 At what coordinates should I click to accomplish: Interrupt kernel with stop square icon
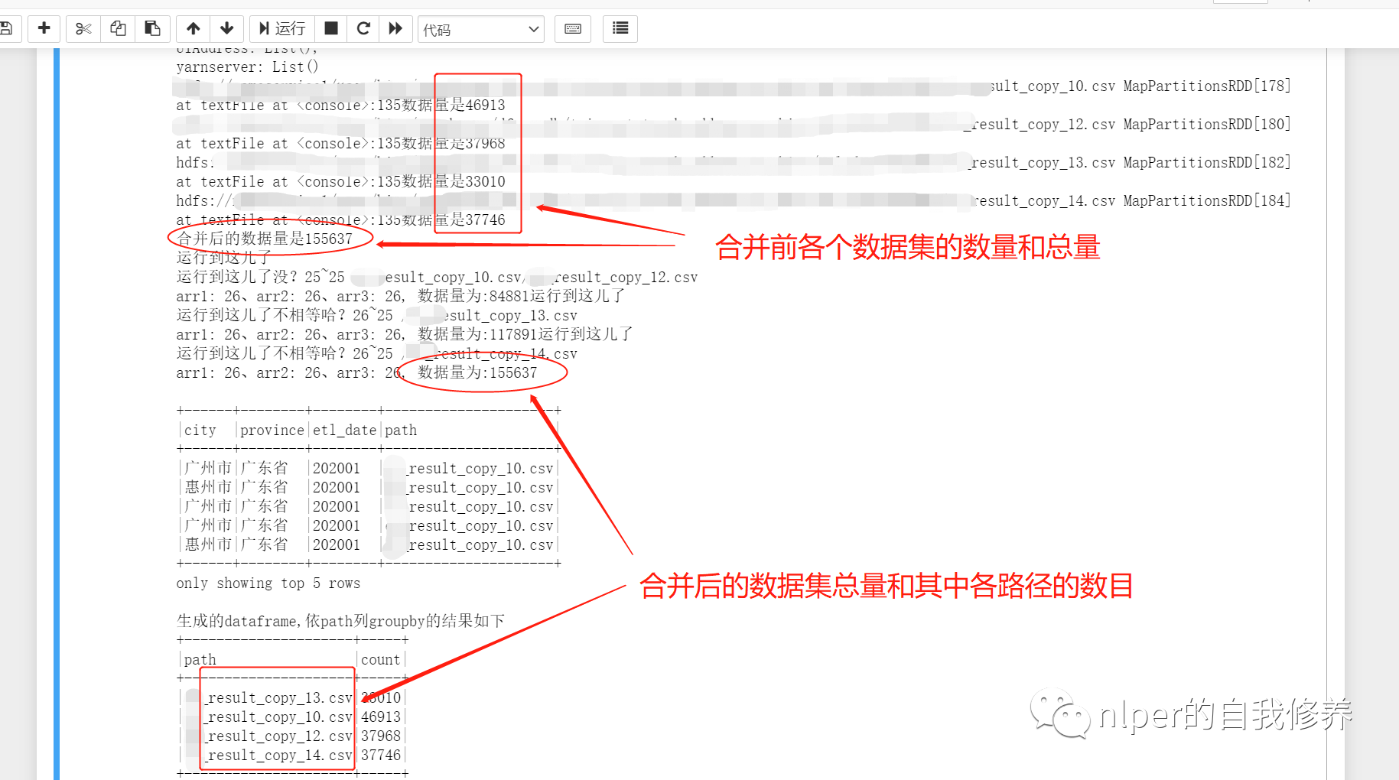(331, 29)
